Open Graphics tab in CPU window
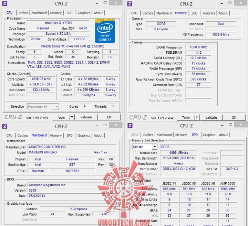Screen dimensions: 248x226 click(x=84, y=13)
